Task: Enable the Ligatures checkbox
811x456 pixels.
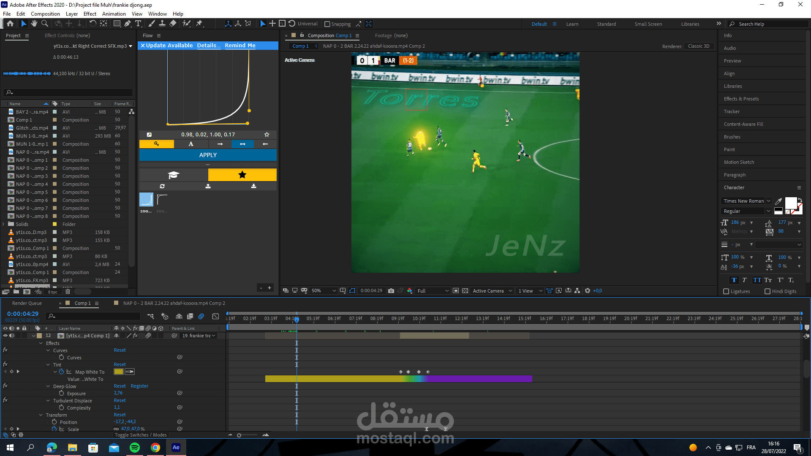Action: [x=726, y=291]
